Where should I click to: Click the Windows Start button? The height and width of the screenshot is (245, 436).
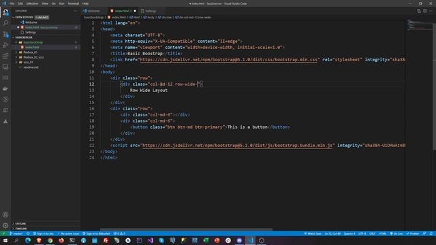(5, 240)
